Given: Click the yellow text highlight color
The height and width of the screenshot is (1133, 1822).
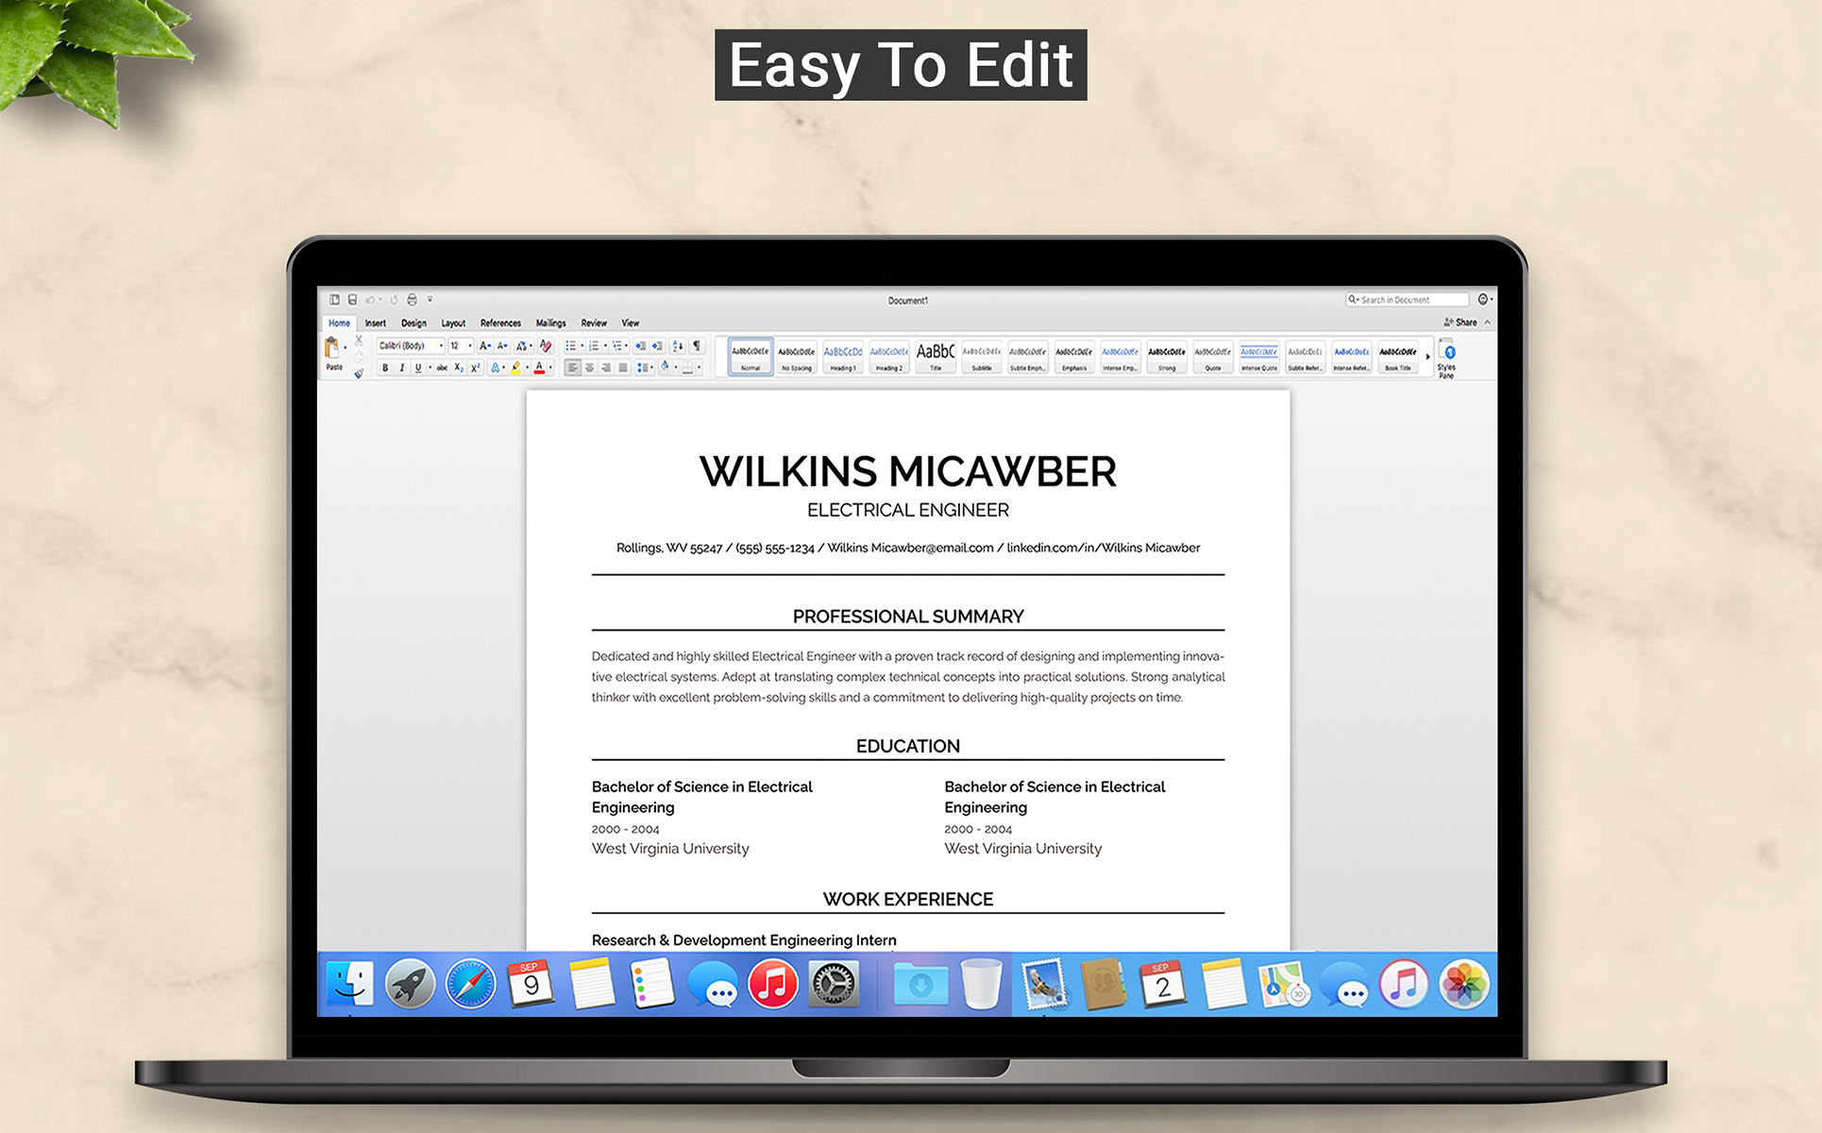Looking at the screenshot, I should click(x=515, y=368).
